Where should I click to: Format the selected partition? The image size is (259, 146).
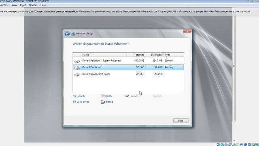pyautogui.click(x=132, y=96)
